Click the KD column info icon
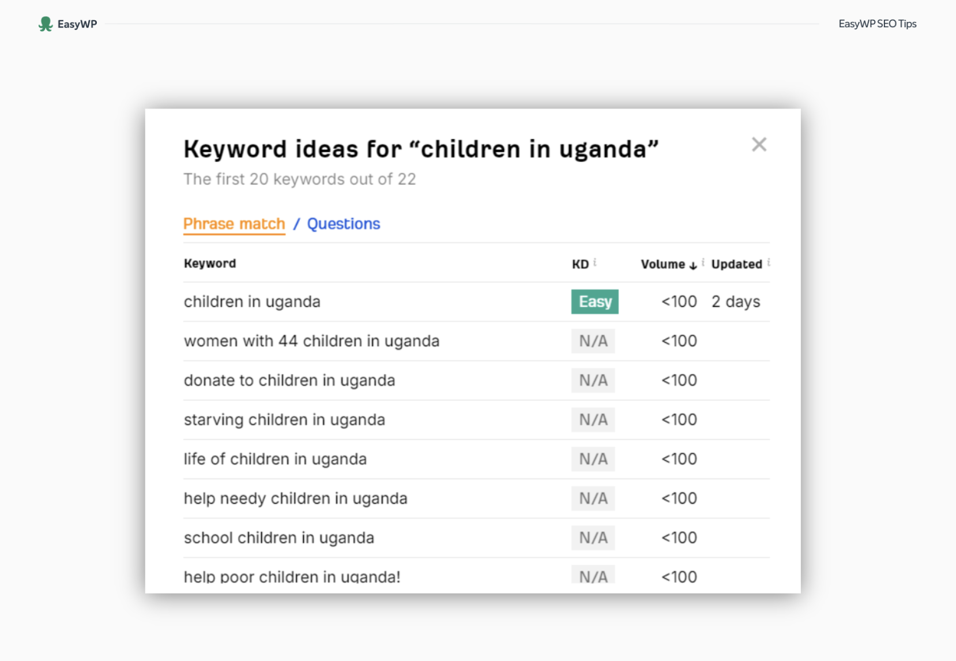 coord(595,262)
